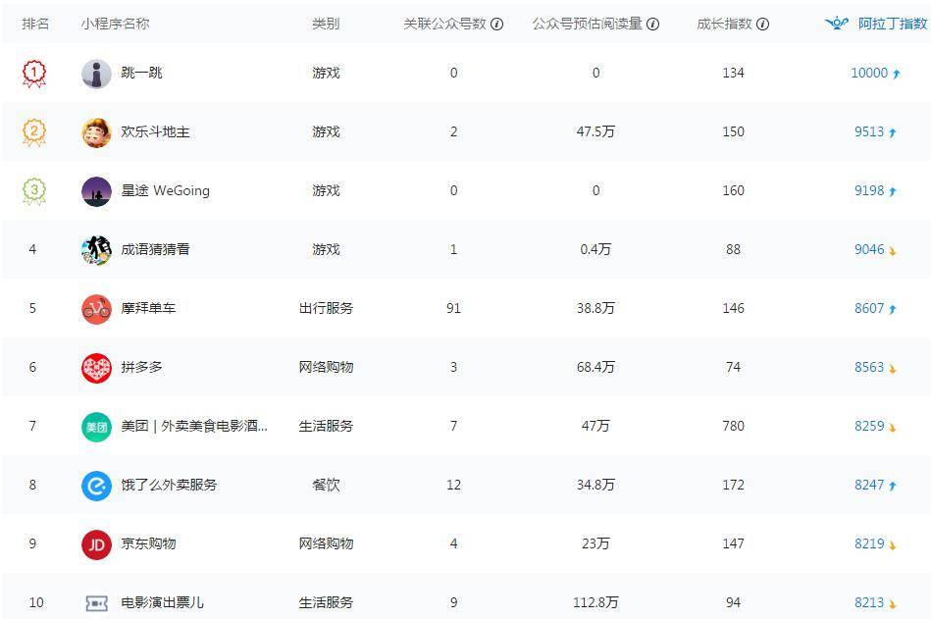The image size is (931, 619).
Task: Click the 京东购物 JD logo icon
Action: 96,544
